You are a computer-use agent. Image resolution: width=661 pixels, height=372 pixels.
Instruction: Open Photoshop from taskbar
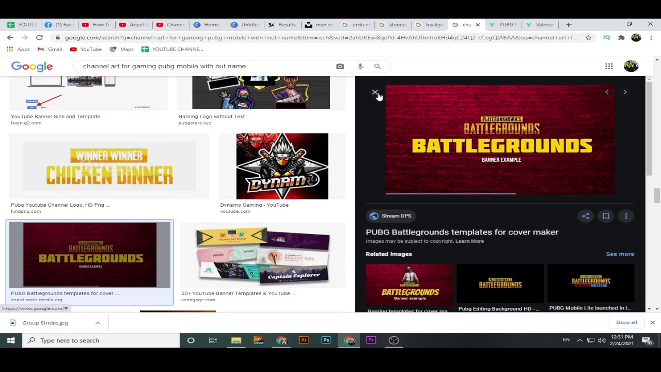[x=326, y=340]
